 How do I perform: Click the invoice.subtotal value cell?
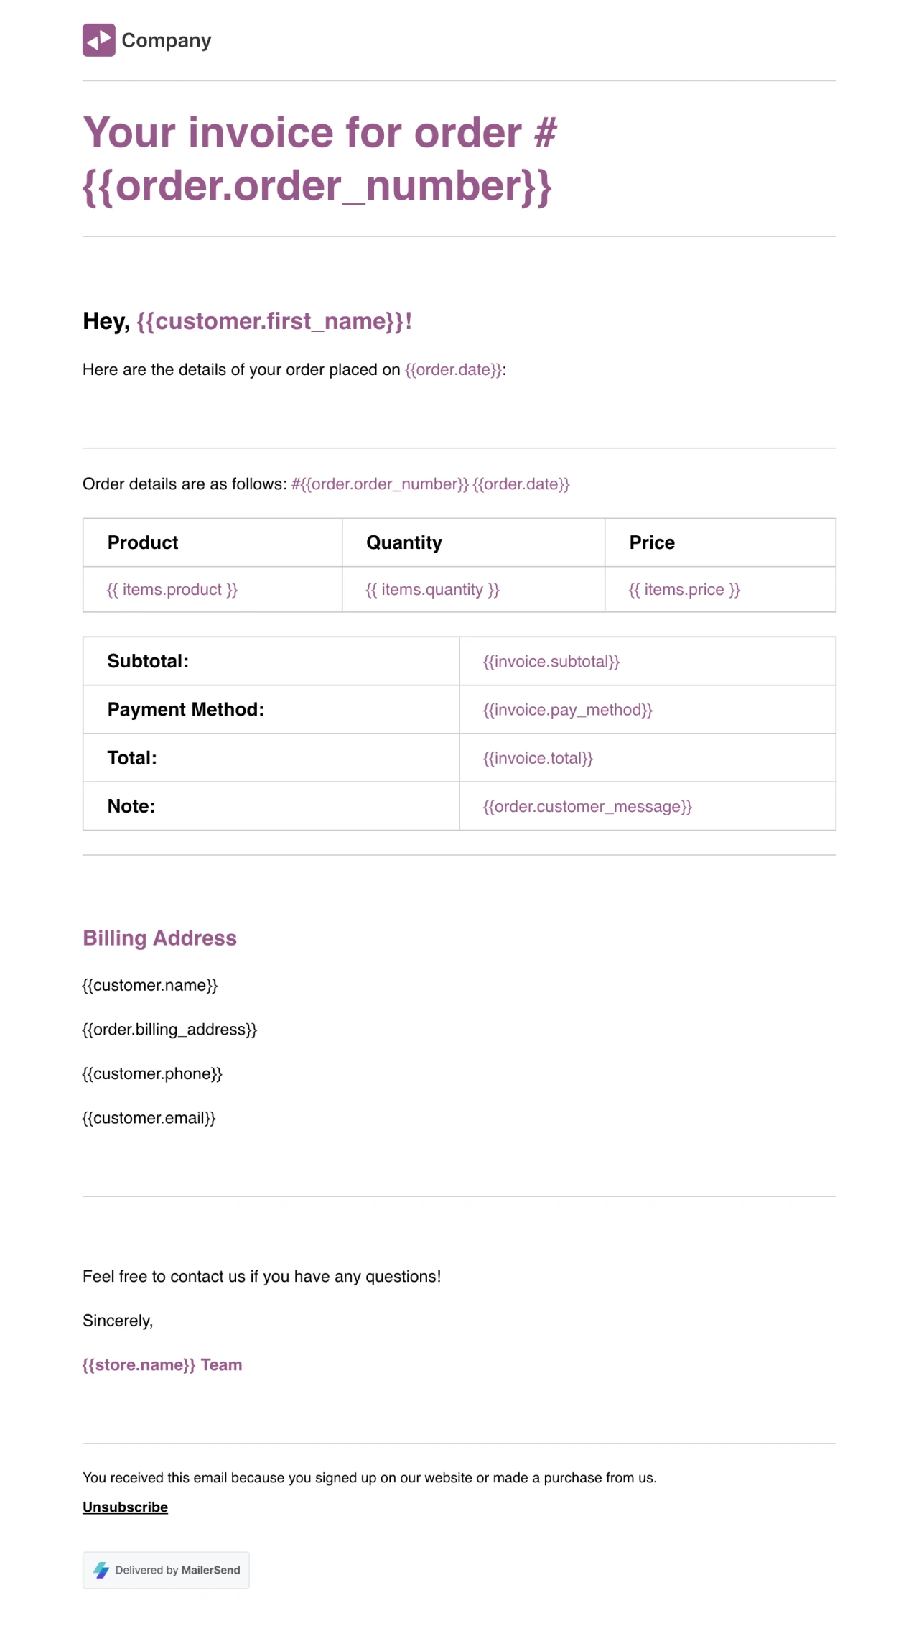click(551, 662)
